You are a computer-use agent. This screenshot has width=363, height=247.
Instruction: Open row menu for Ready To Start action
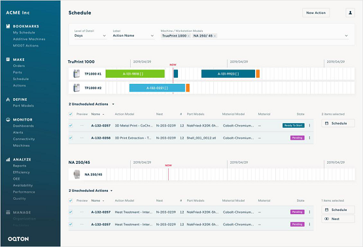coord(309,126)
